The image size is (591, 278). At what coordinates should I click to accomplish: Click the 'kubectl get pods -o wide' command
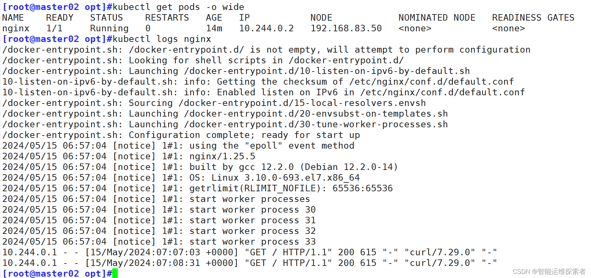click(x=178, y=7)
